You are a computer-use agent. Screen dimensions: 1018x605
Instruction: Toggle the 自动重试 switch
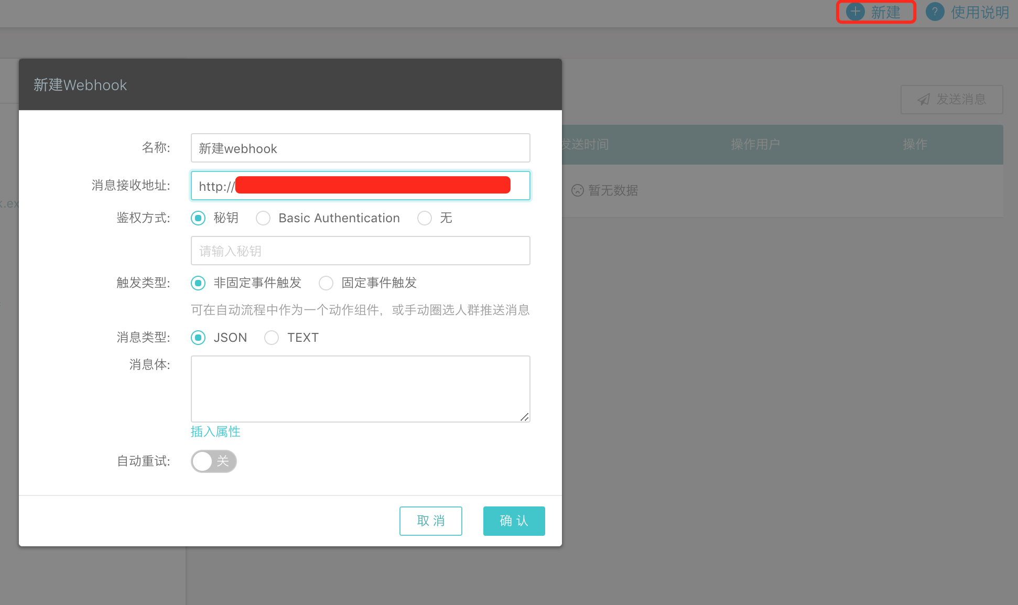click(x=214, y=461)
